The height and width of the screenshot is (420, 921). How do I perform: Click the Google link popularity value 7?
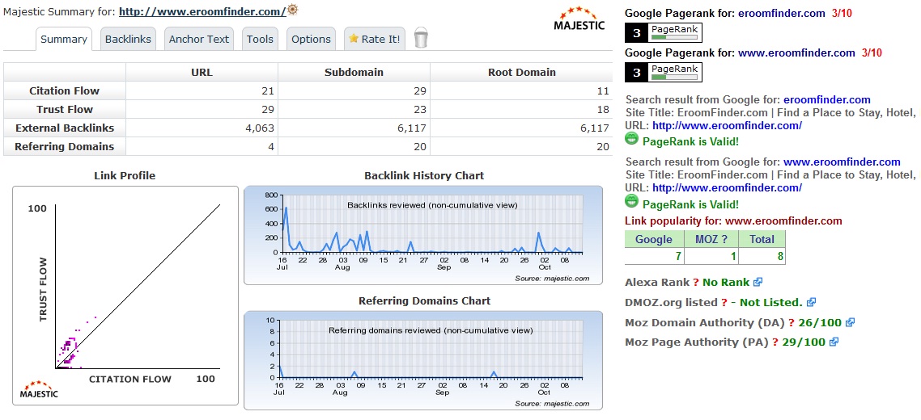[677, 256]
